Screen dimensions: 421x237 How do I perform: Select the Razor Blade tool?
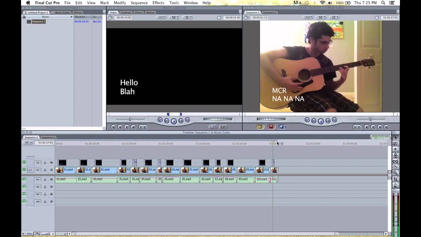tap(396, 167)
